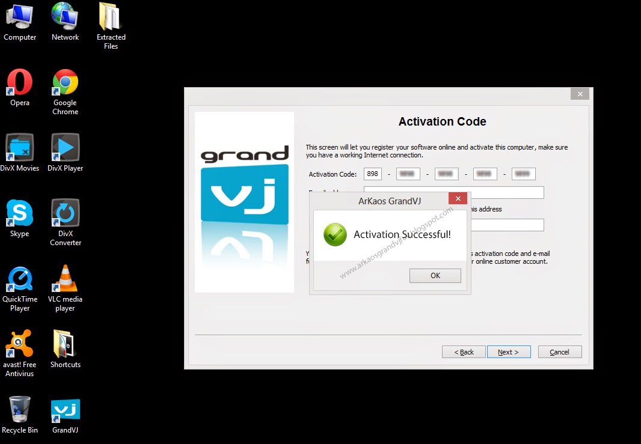Launch the Opera browser shortcut
The height and width of the screenshot is (444, 641).
pos(20,88)
